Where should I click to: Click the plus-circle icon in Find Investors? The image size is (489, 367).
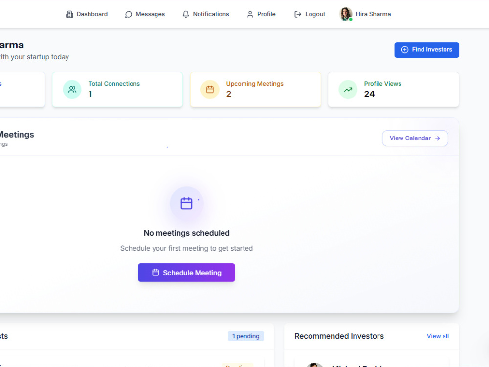(x=405, y=50)
